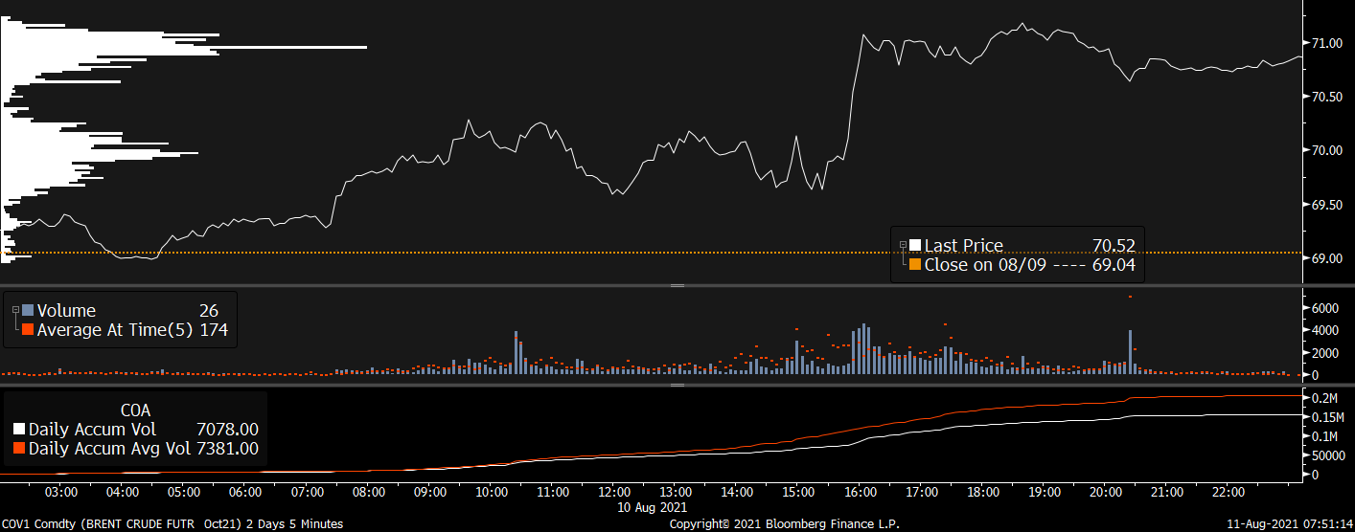Click the 10 Aug 2021 date label
The width and height of the screenshot is (1355, 532).
[653, 506]
